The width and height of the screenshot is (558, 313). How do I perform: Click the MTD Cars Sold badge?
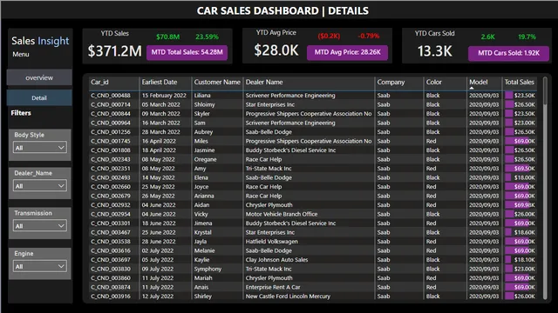pyautogui.click(x=508, y=53)
